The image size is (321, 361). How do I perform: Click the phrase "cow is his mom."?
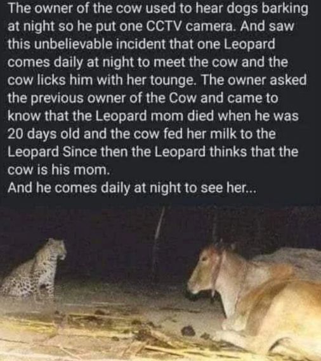(x=58, y=170)
